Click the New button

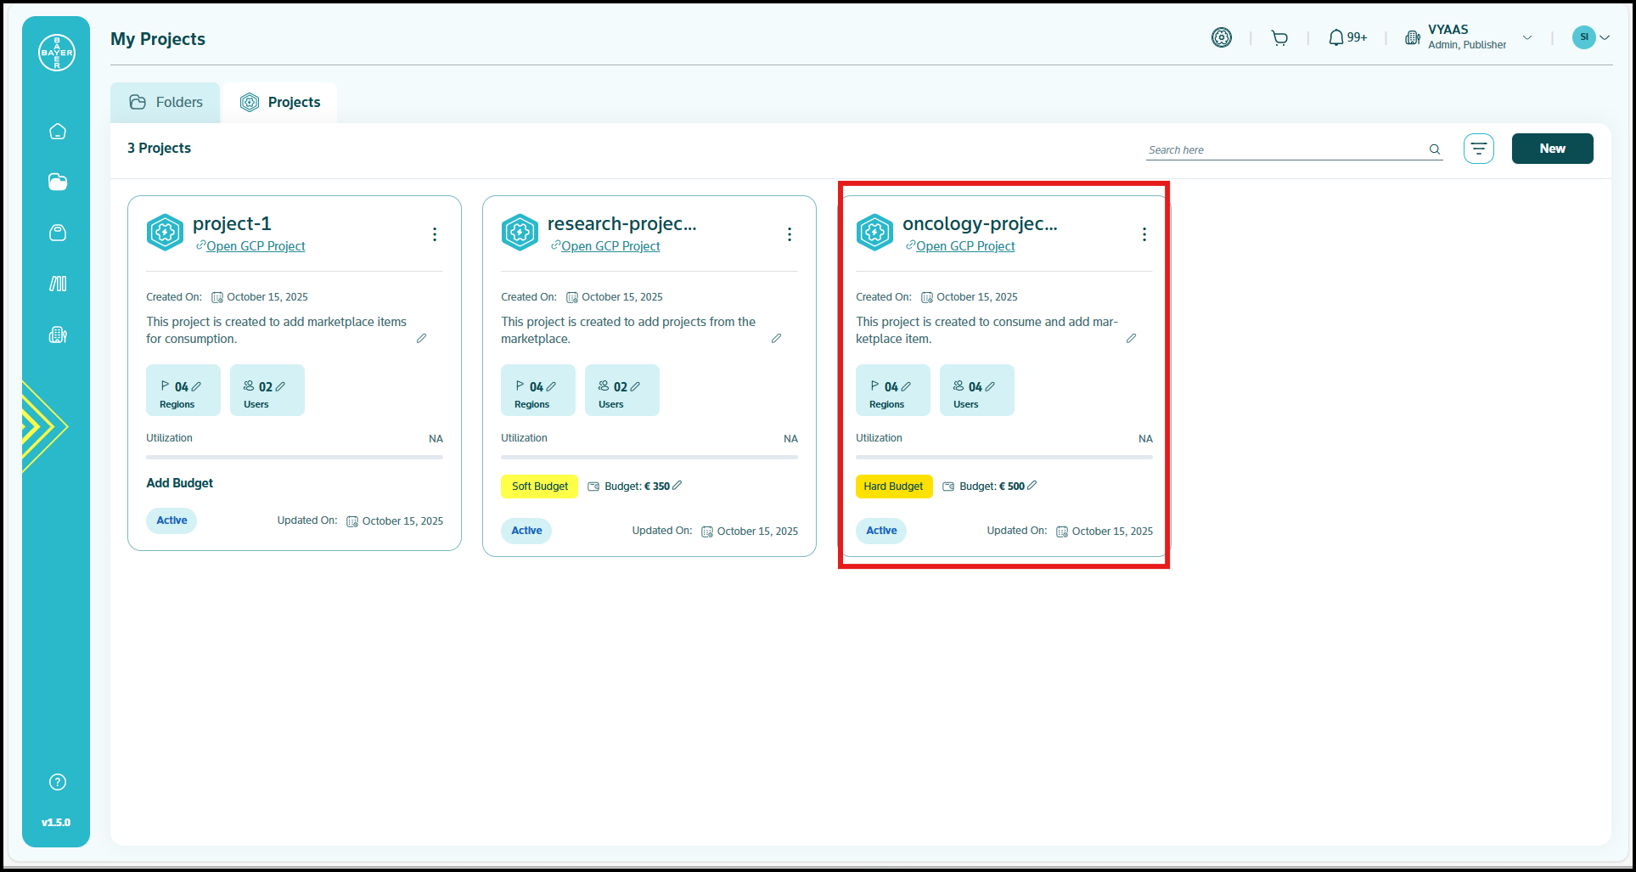tap(1552, 149)
